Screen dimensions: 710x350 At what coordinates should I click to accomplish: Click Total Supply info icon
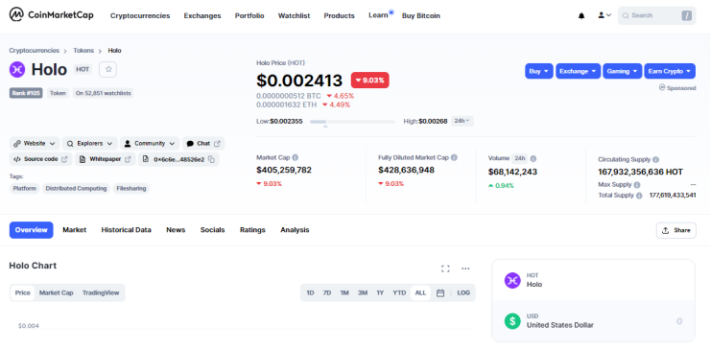(639, 196)
